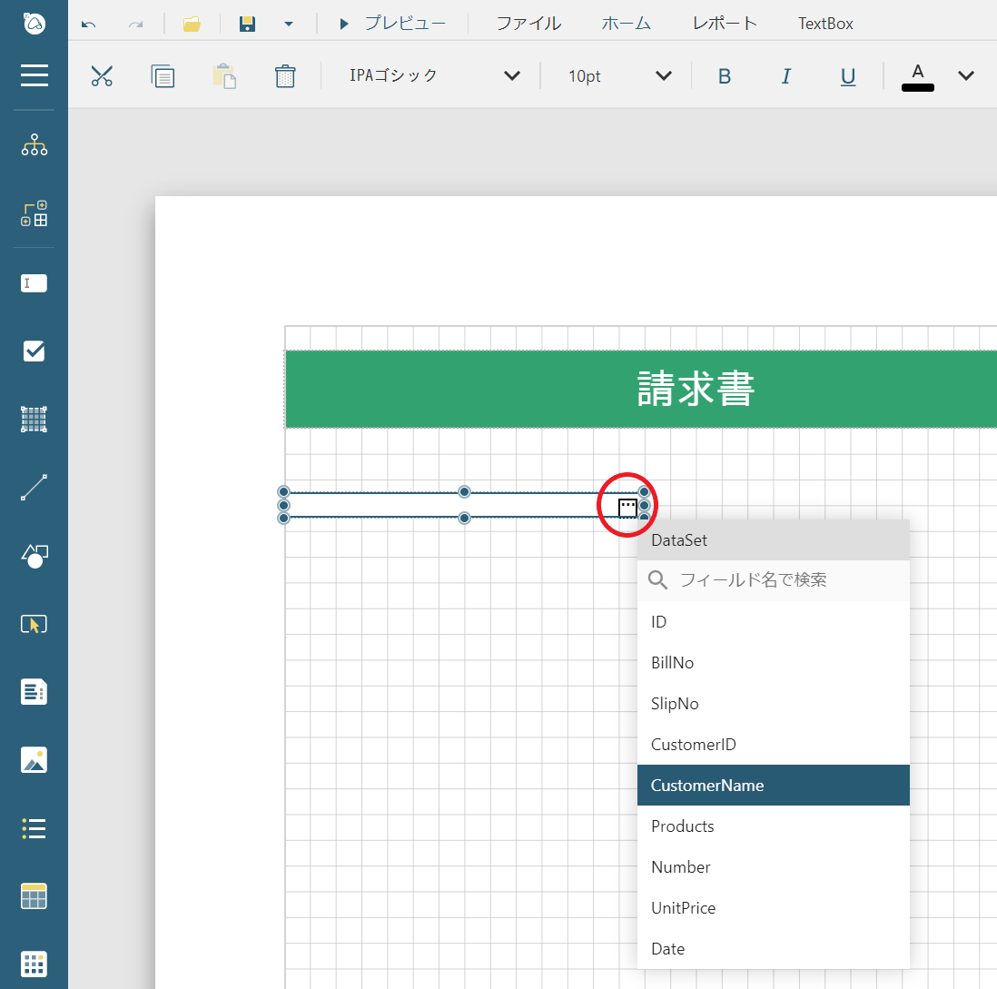This screenshot has height=989, width=997.
Task: Undo the last action
Action: [88, 25]
